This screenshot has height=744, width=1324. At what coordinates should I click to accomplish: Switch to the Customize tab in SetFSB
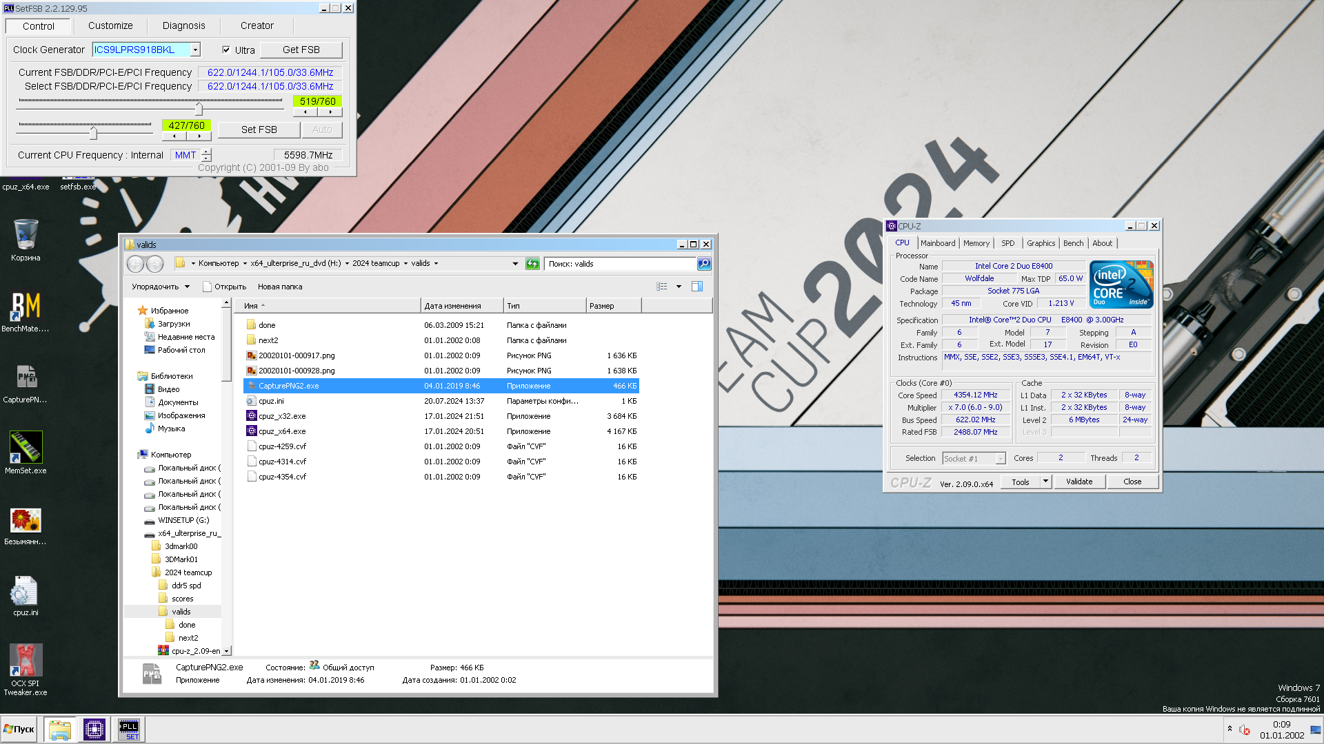[x=110, y=25]
